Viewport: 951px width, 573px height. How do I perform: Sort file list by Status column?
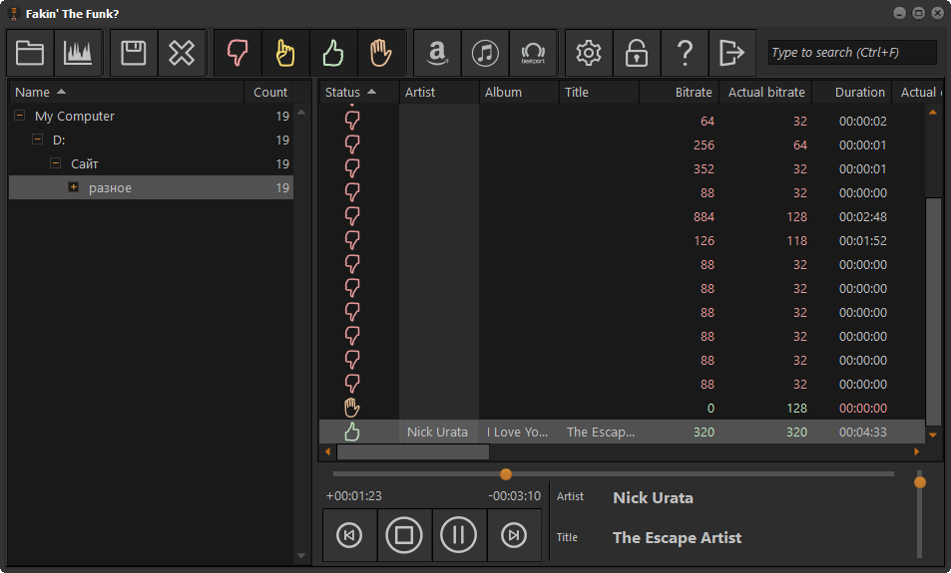point(359,92)
